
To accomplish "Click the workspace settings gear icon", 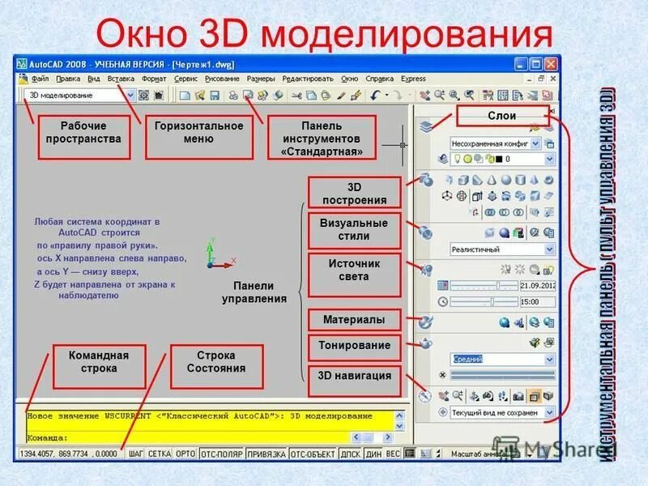I will coord(143,96).
